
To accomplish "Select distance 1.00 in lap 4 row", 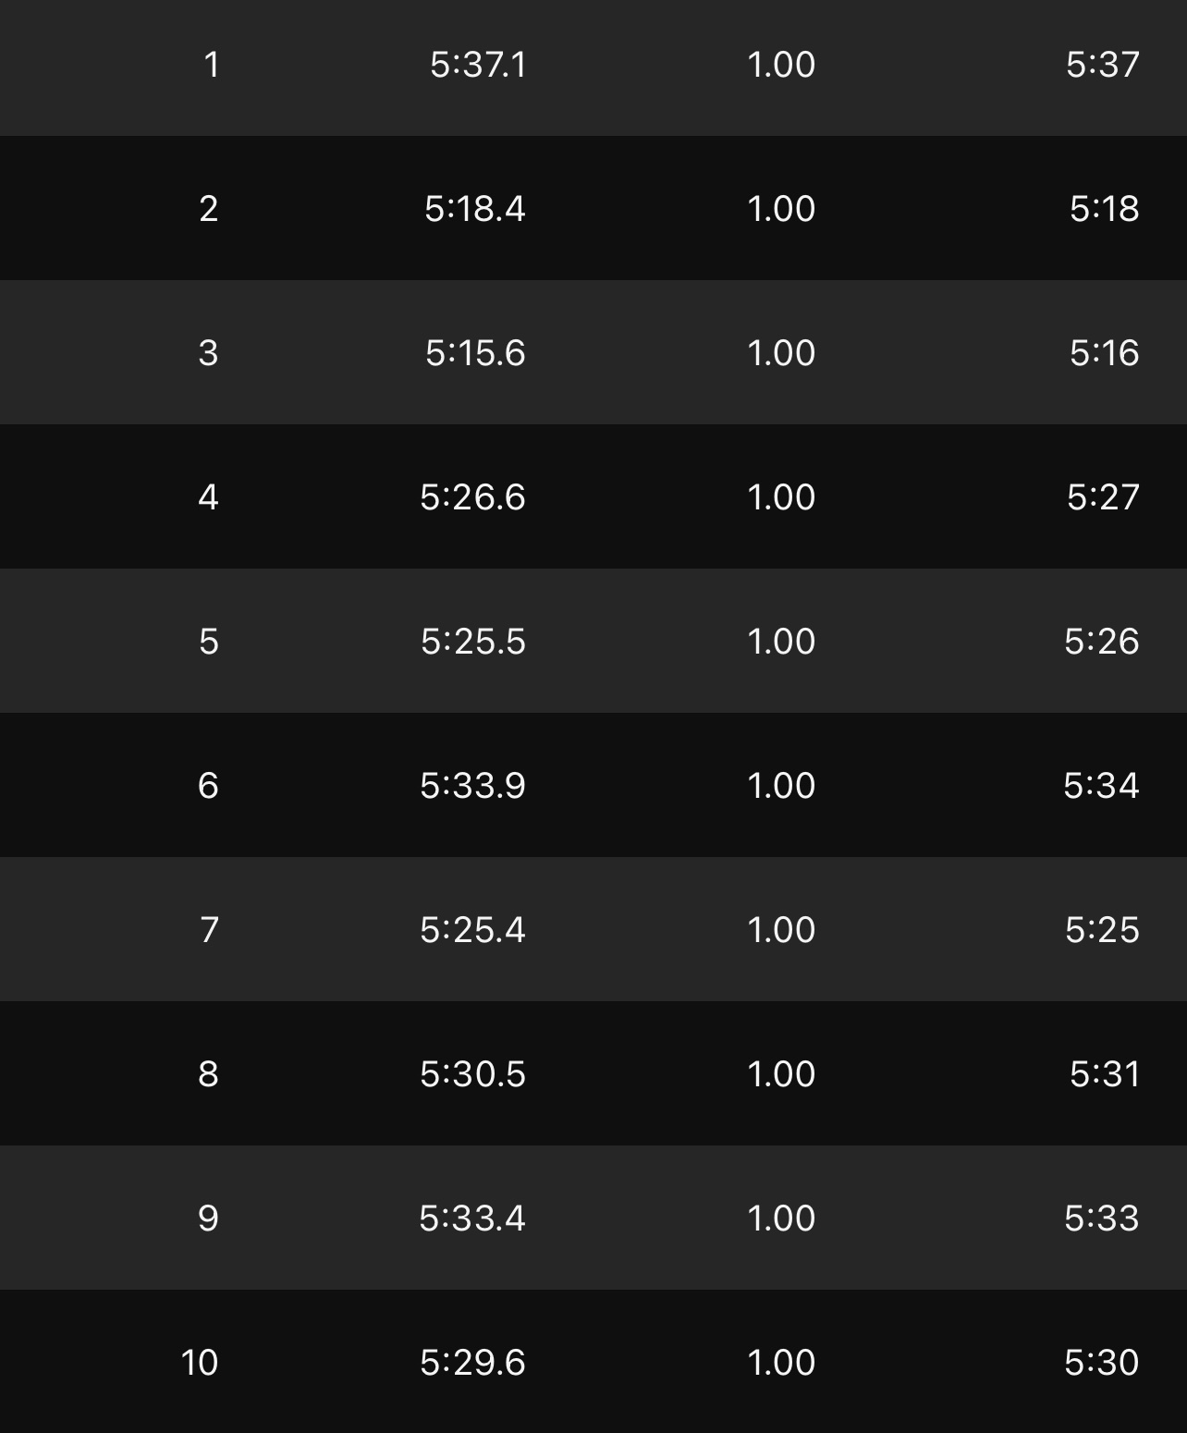I will pos(781,497).
